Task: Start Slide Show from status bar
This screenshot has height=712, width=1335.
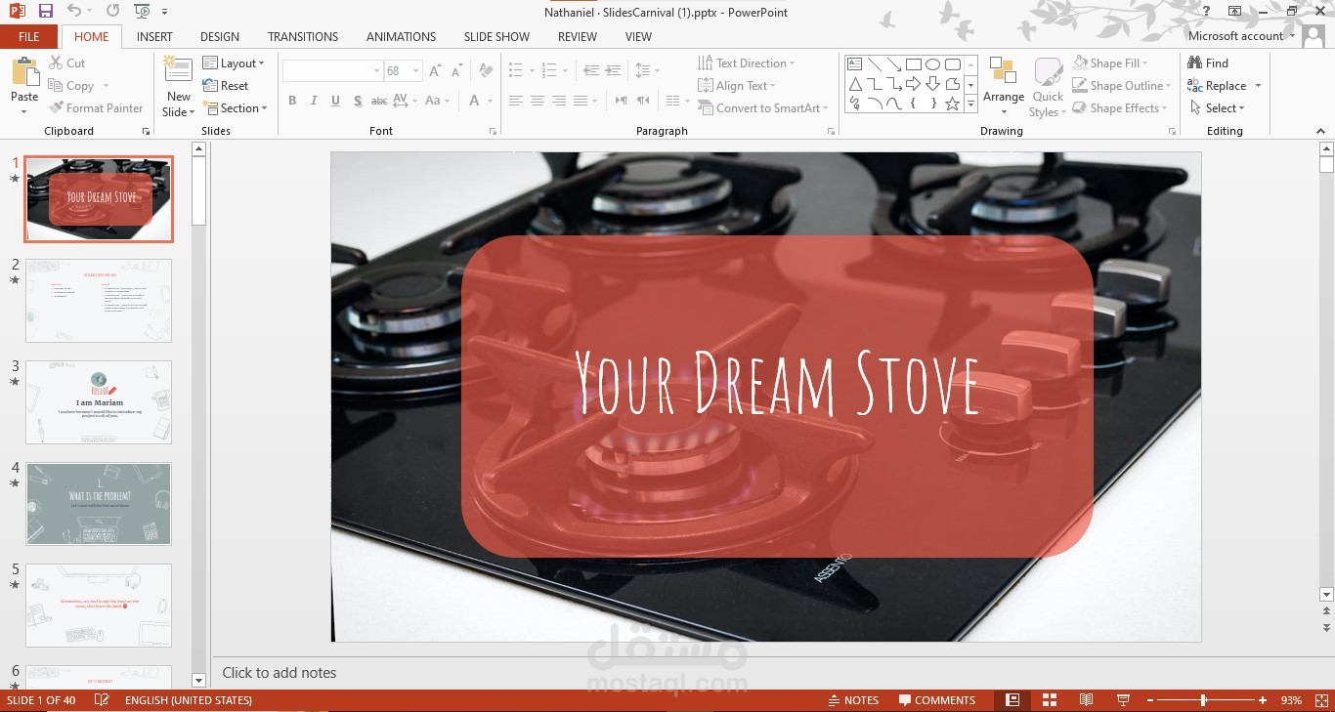Action: 1123,700
